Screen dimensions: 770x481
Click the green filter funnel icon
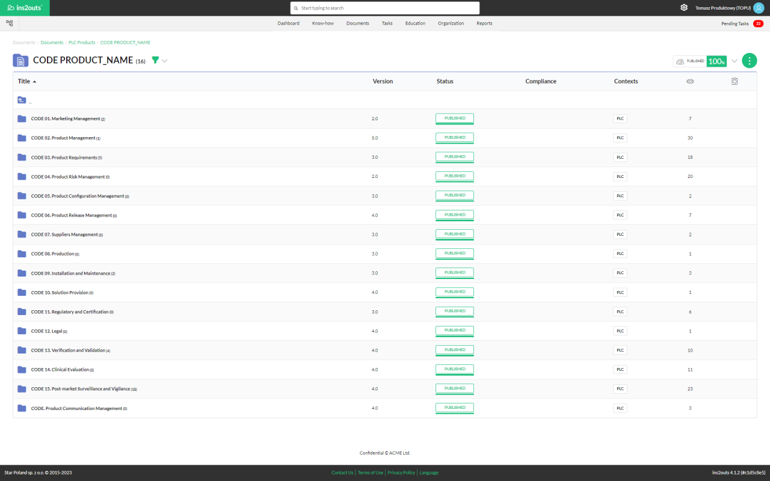(155, 60)
